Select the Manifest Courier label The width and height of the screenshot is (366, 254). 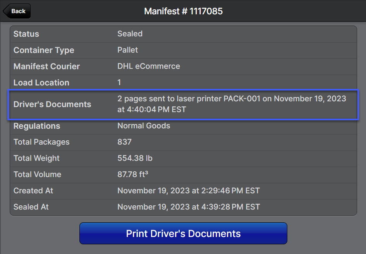point(46,66)
